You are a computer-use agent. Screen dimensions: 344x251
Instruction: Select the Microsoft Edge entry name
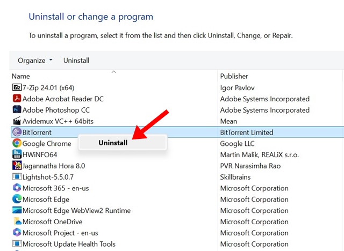pyautogui.click(x=46, y=200)
